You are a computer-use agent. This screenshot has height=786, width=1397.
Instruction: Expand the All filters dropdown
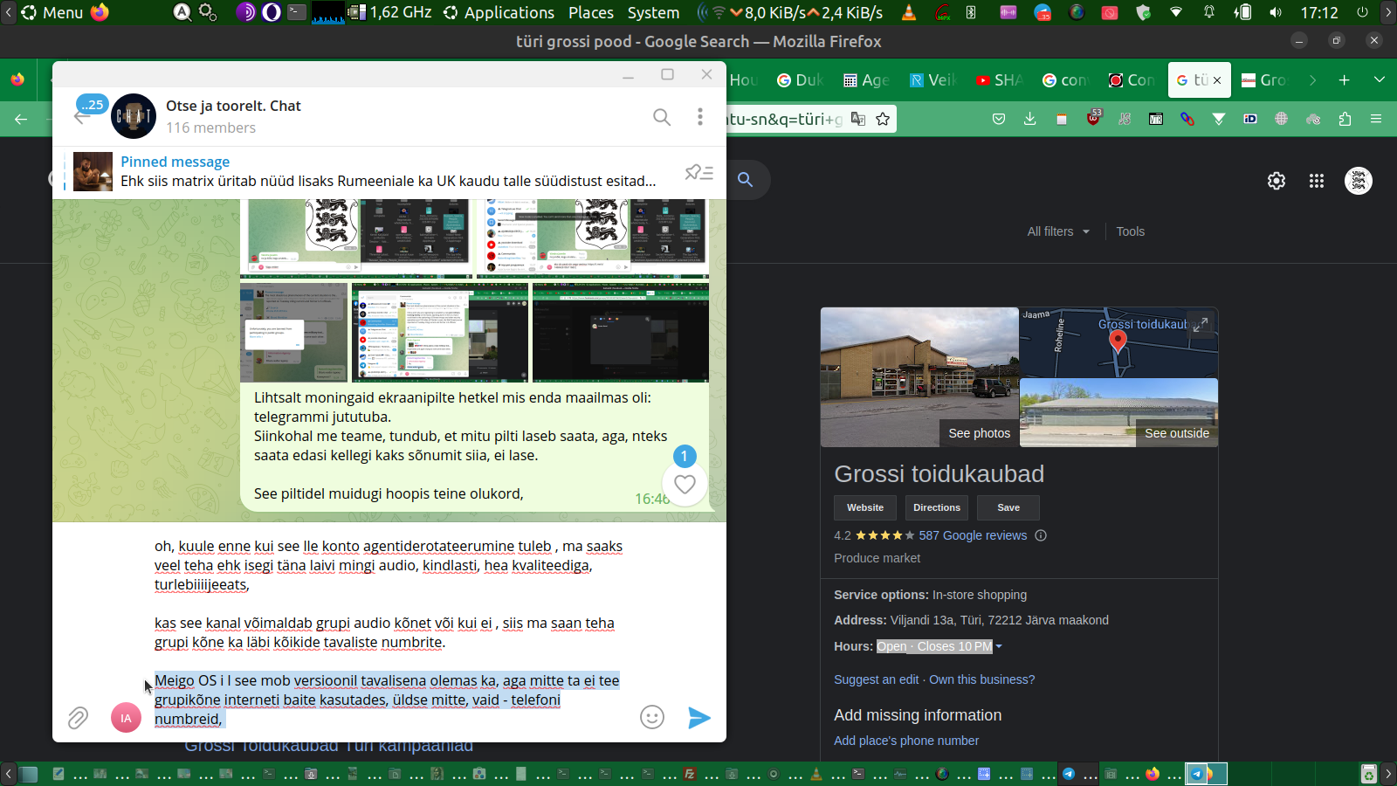pos(1058,231)
